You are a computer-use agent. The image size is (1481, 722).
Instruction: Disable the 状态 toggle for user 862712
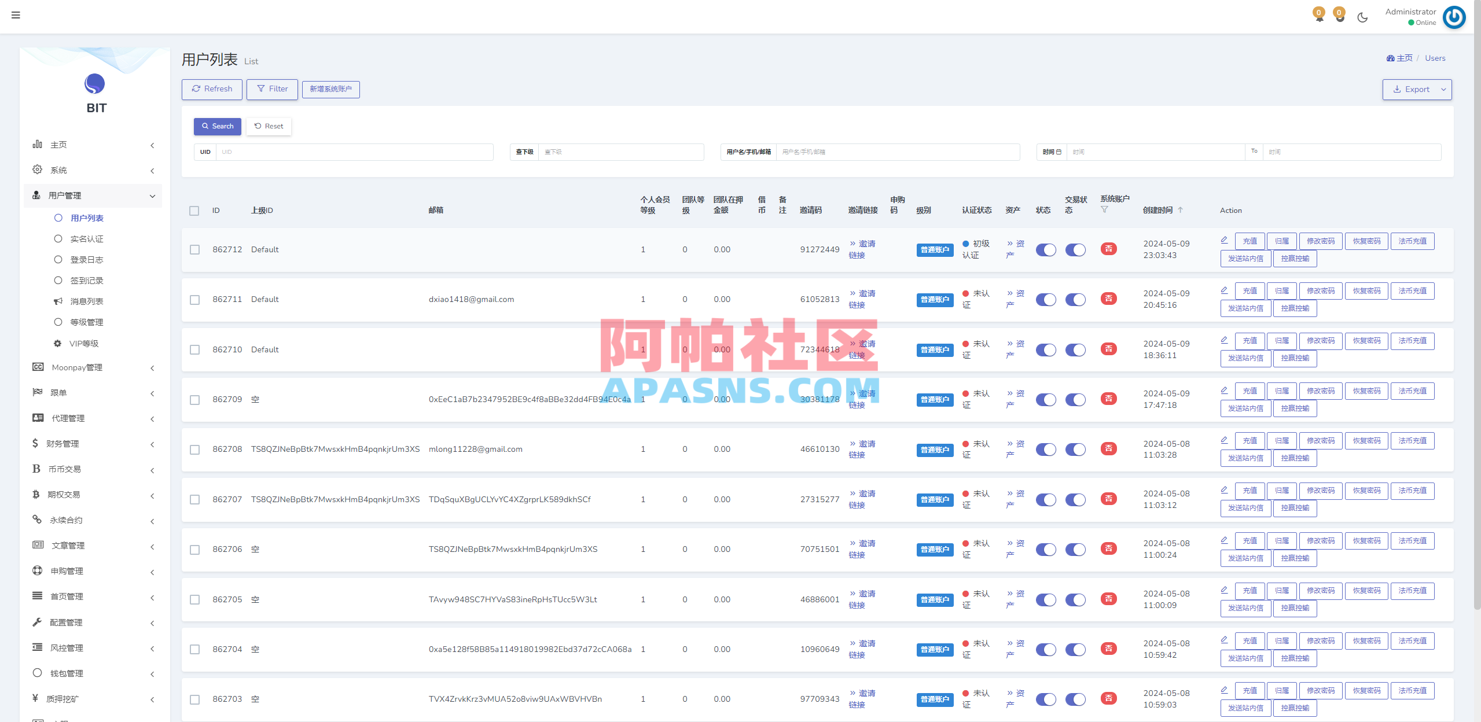coord(1045,249)
